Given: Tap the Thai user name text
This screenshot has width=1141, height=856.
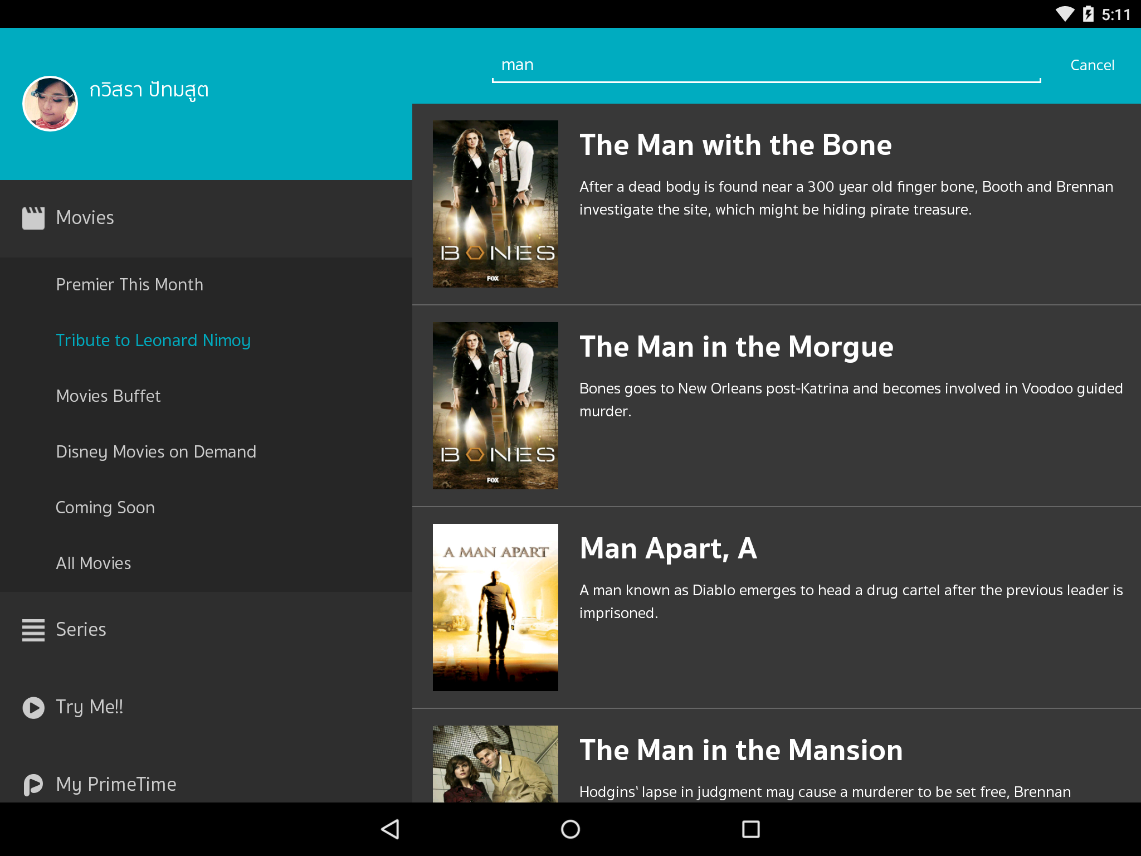Looking at the screenshot, I should [x=149, y=90].
